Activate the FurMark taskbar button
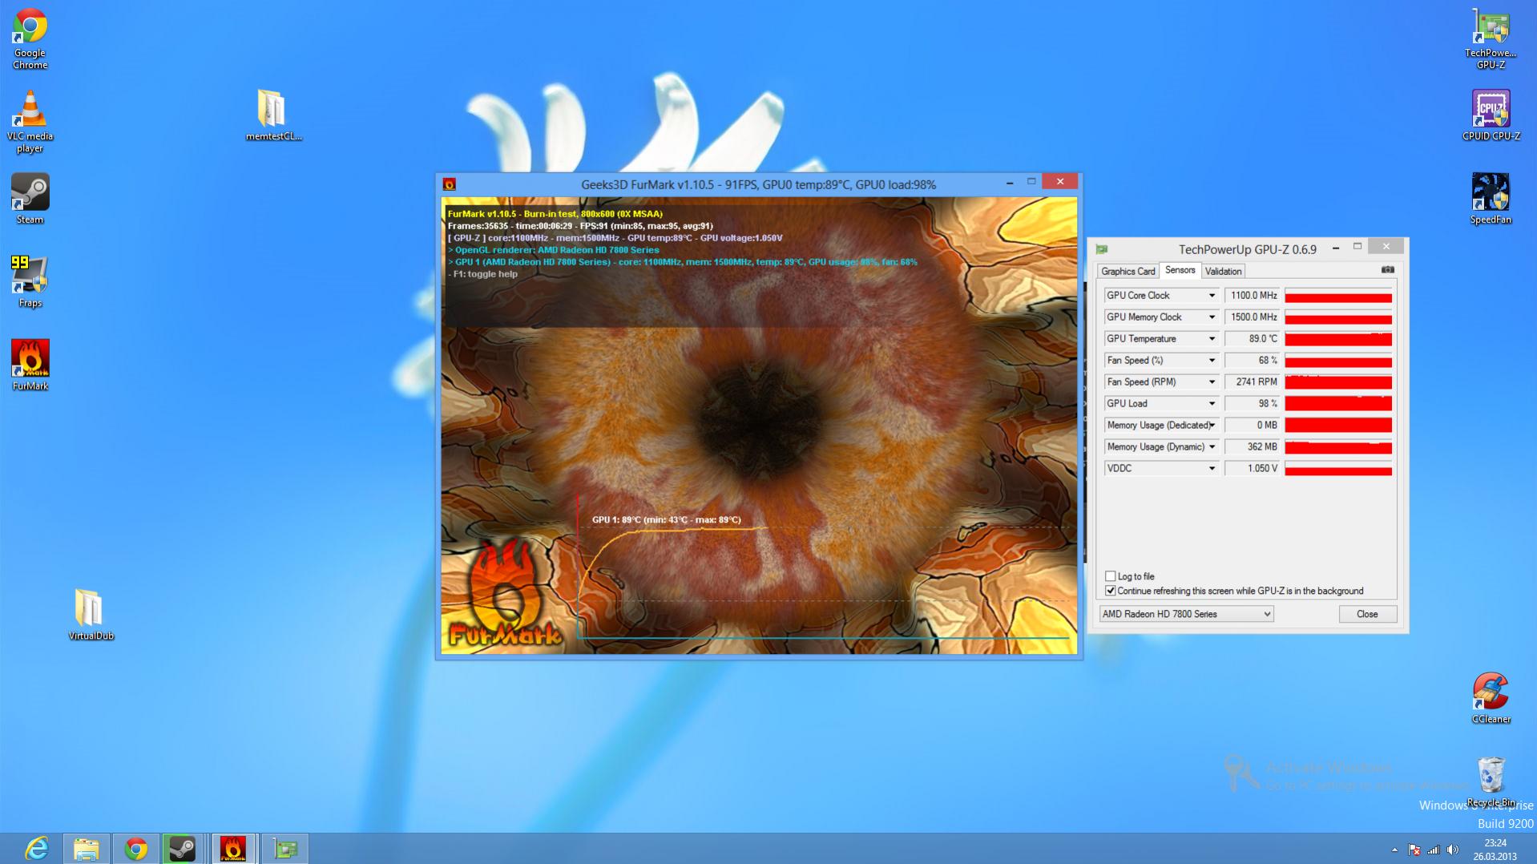 pos(233,849)
